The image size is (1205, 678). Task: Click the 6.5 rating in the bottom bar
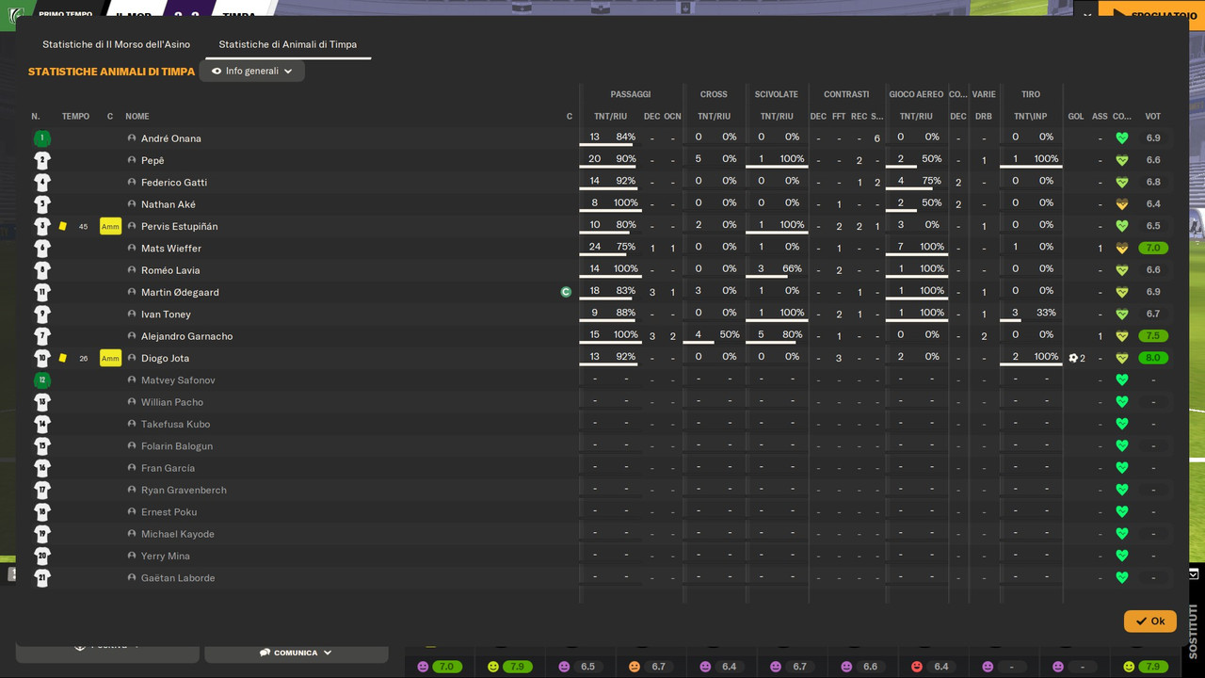point(587,667)
